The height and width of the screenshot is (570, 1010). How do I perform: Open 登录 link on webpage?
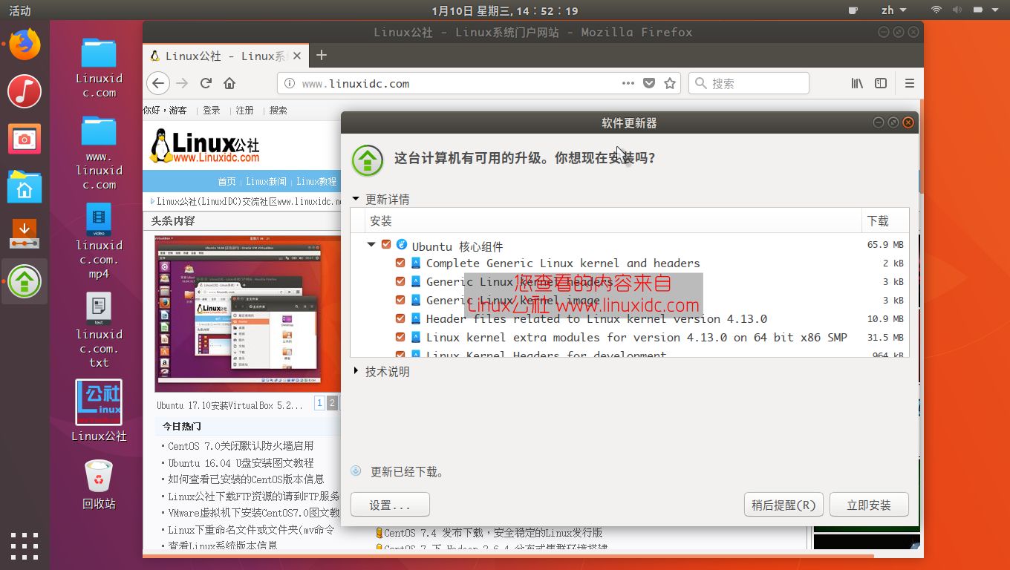point(212,110)
